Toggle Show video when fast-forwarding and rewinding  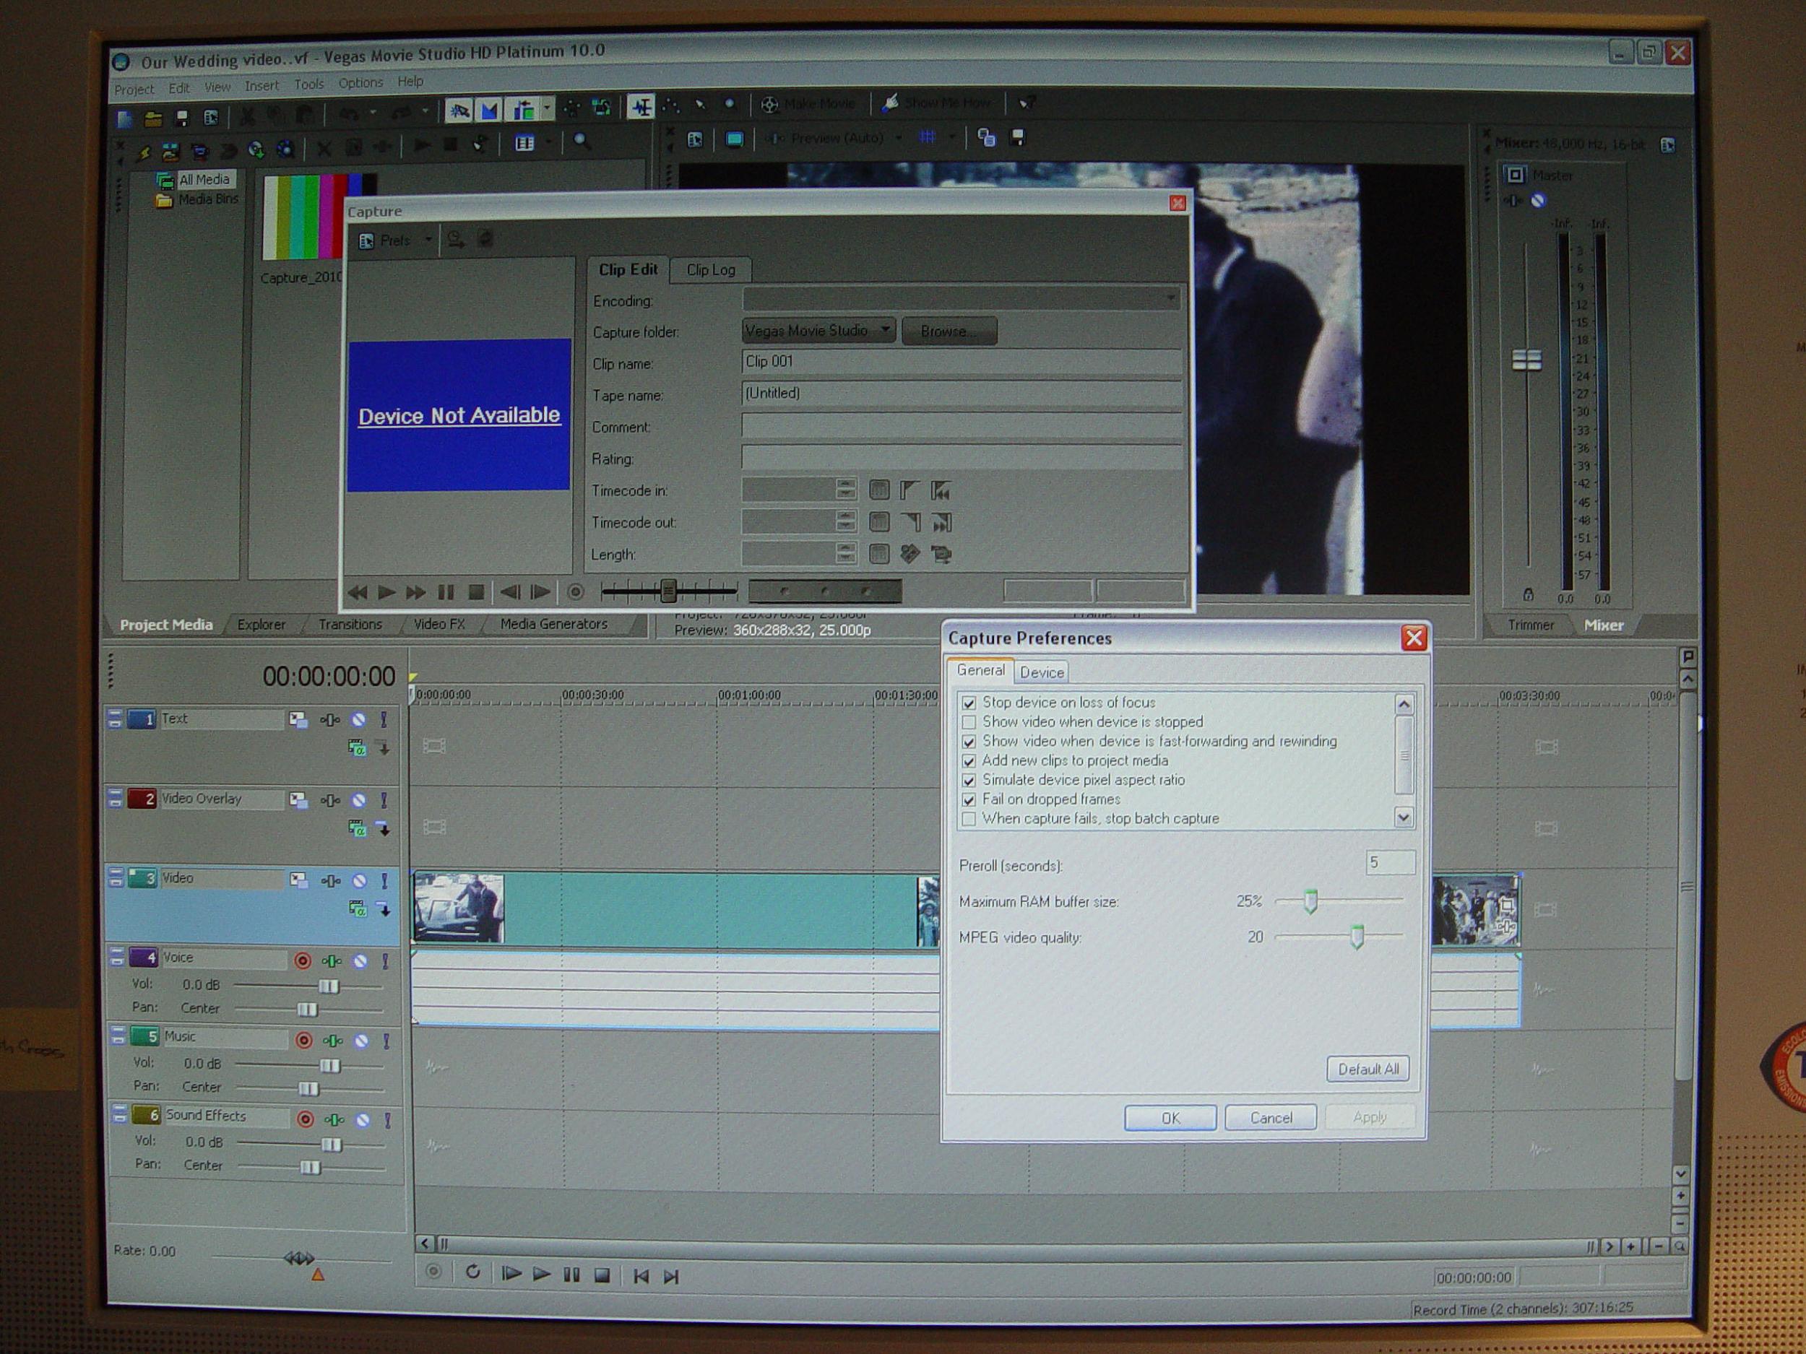point(968,742)
